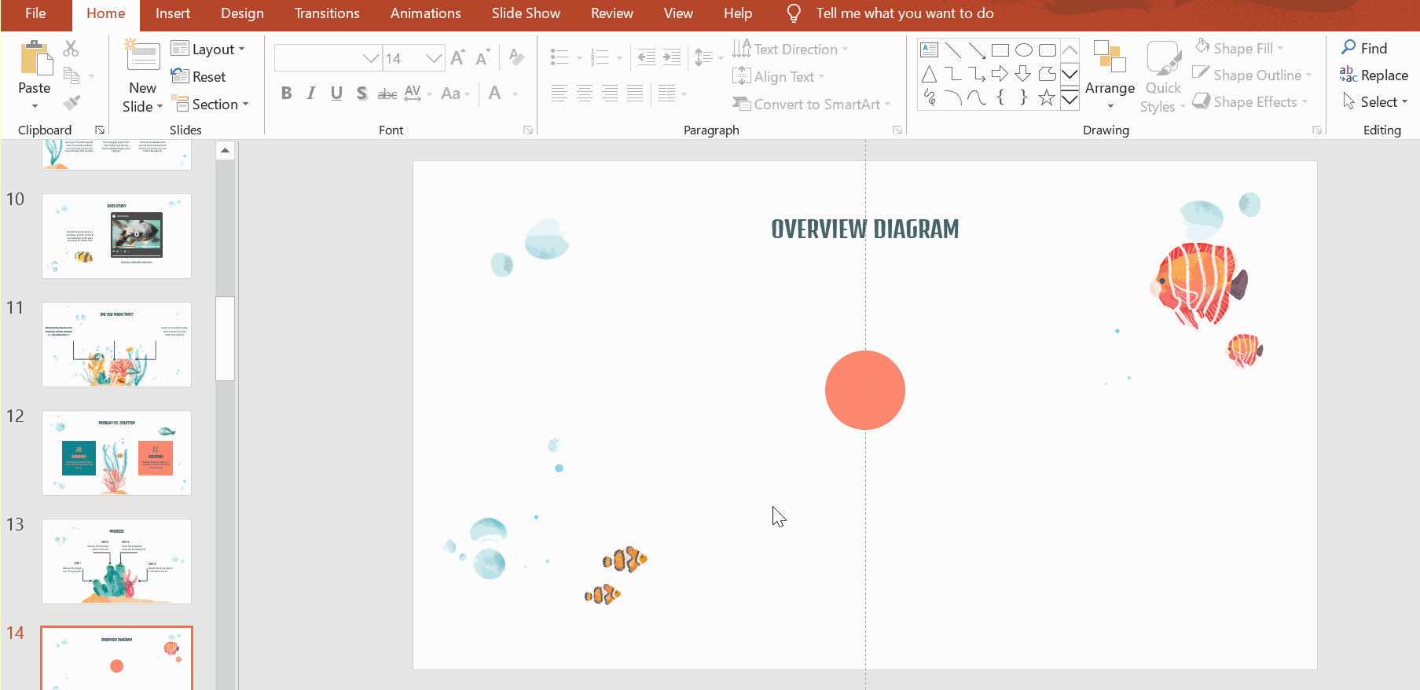Click the Replace button
The height and width of the screenshot is (690, 1420).
click(x=1374, y=75)
